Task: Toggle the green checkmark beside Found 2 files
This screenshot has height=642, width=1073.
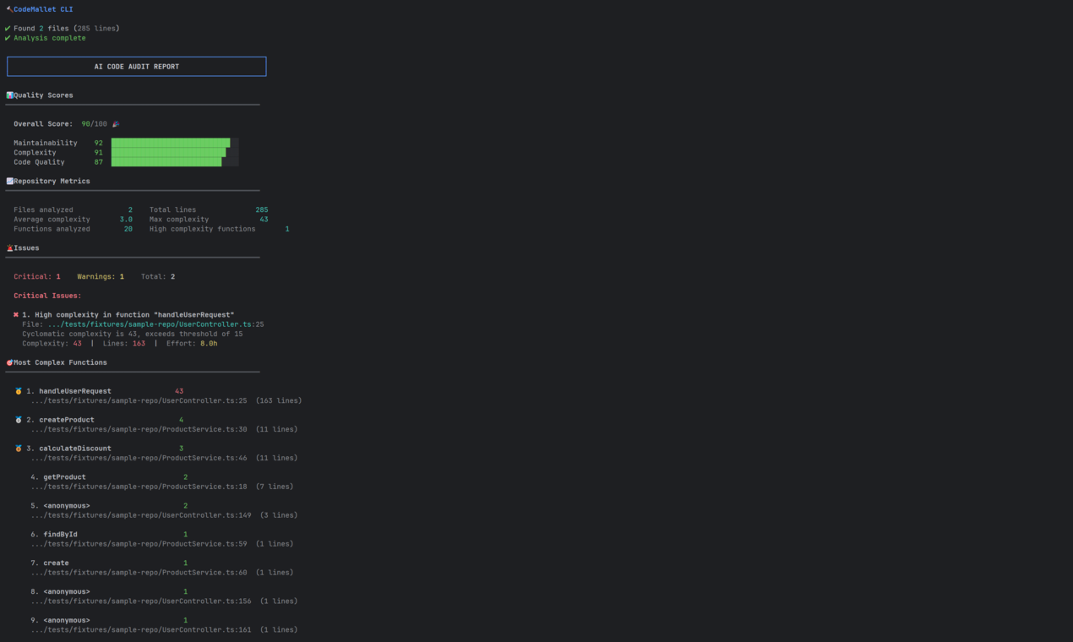Action: click(9, 27)
